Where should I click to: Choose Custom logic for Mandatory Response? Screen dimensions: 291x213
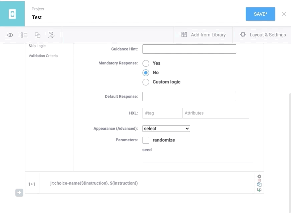(x=146, y=82)
